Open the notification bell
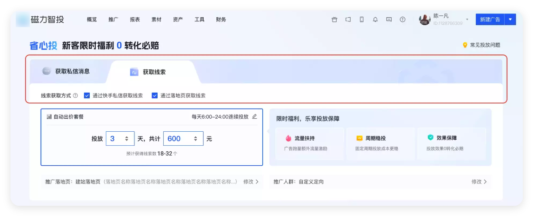Screen dimensions: 533x216 click(375, 20)
